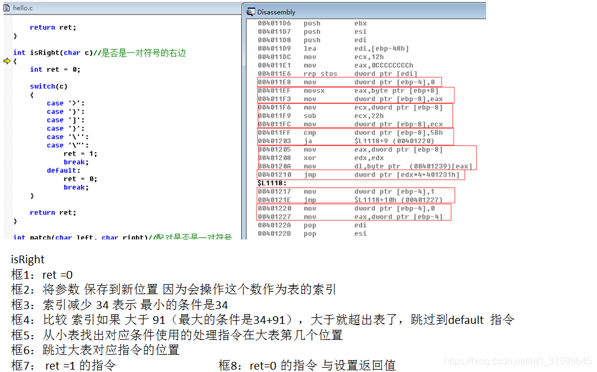The height and width of the screenshot is (372, 597).
Task: Click the note line starting '框2'
Action: 173,289
